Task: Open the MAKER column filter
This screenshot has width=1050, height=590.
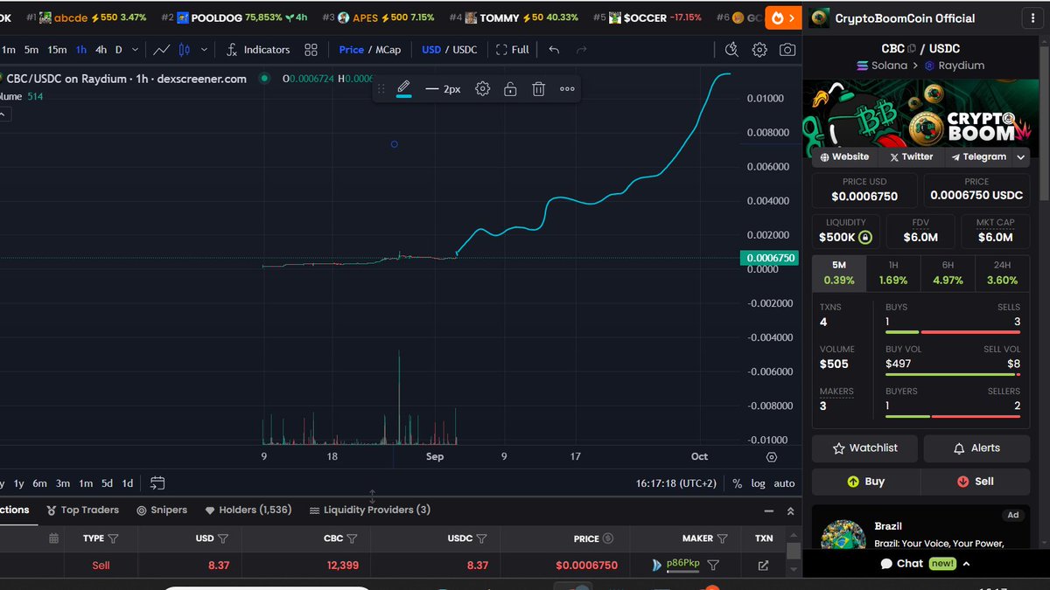Action: pyautogui.click(x=723, y=538)
